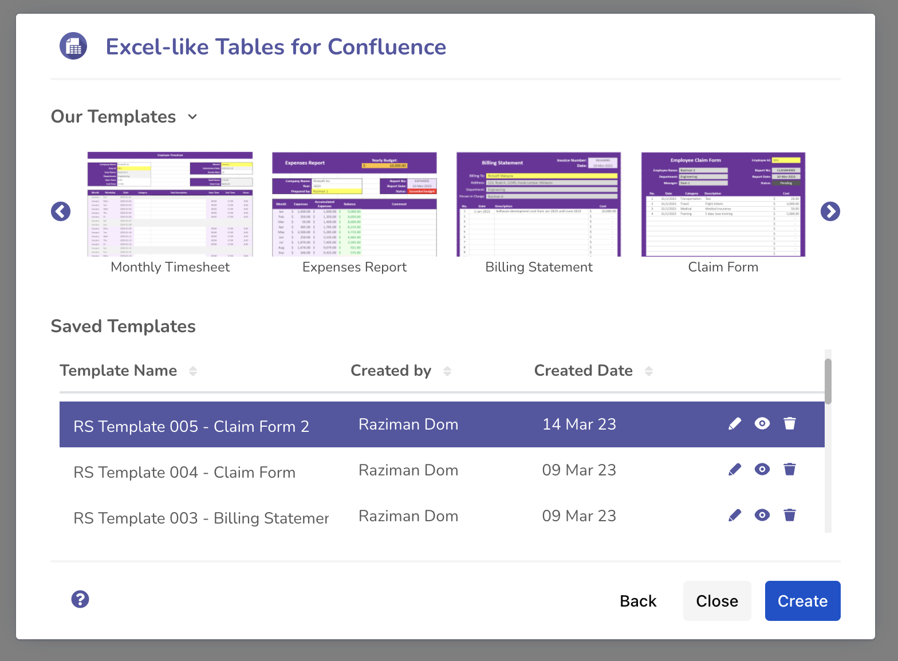Sort the list by Created by

[447, 371]
